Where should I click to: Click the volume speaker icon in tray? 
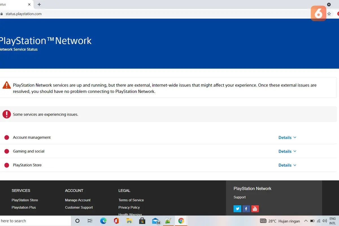pyautogui.click(x=325, y=221)
